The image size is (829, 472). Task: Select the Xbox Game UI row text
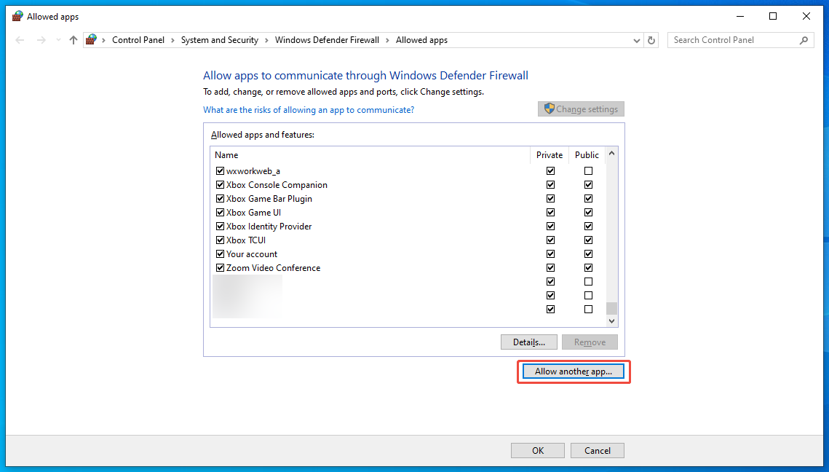pos(254,212)
